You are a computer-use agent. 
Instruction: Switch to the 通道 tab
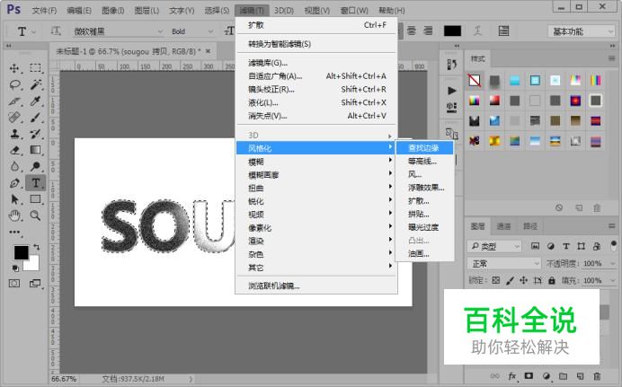pyautogui.click(x=503, y=226)
